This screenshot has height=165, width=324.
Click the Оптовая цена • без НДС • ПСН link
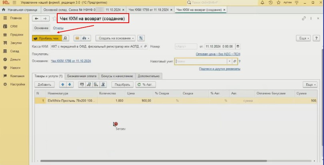[218, 54]
